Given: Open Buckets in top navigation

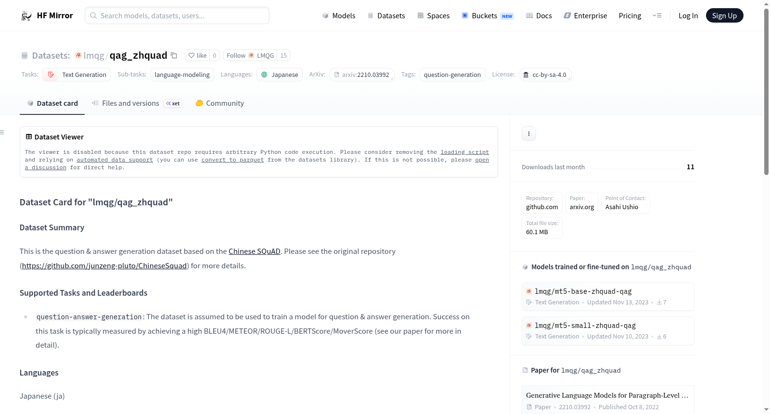Looking at the screenshot, I should [x=488, y=16].
